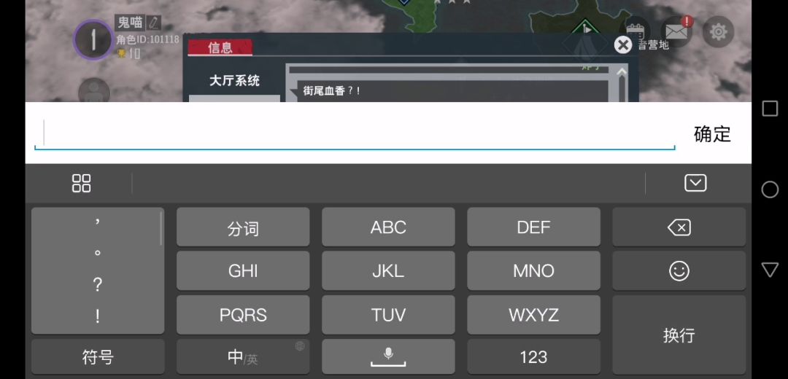Switch to 符号 symbol keyboard
The width and height of the screenshot is (788, 379).
pyautogui.click(x=97, y=357)
